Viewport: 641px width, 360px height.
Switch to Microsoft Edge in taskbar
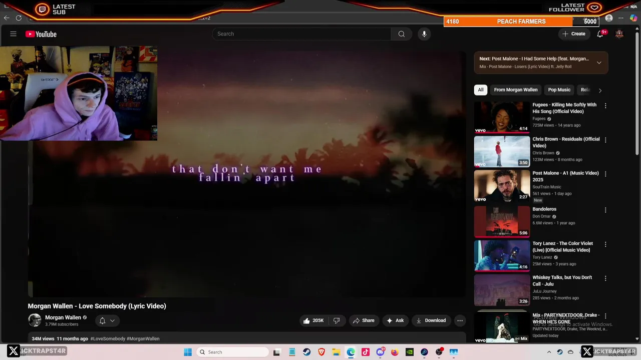point(351,352)
